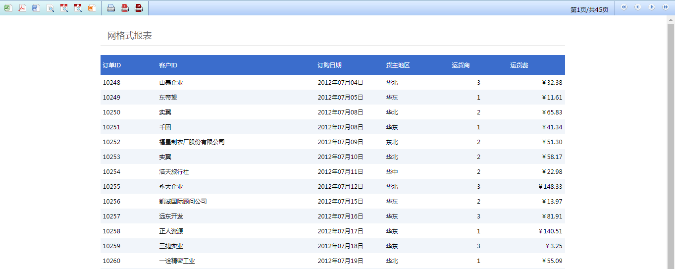
Task: Click freight ¥41.34
Action: pos(552,127)
